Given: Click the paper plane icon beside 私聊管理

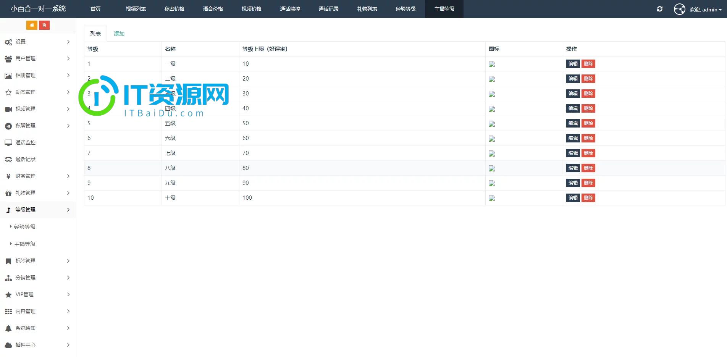Looking at the screenshot, I should (x=8, y=126).
